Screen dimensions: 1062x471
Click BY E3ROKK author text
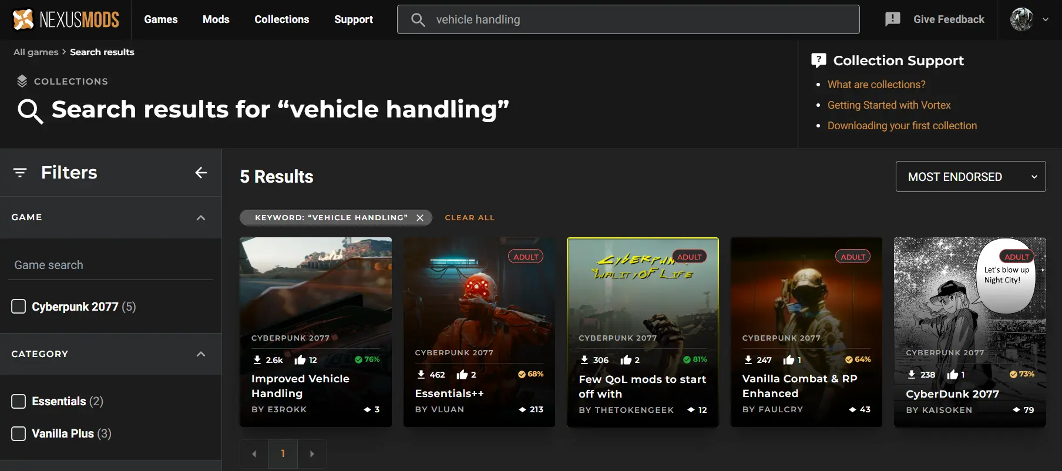pyautogui.click(x=279, y=409)
